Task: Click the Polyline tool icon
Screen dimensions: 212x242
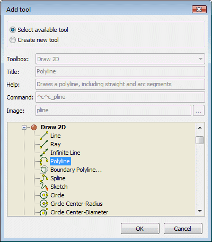Action: pyautogui.click(x=44, y=161)
